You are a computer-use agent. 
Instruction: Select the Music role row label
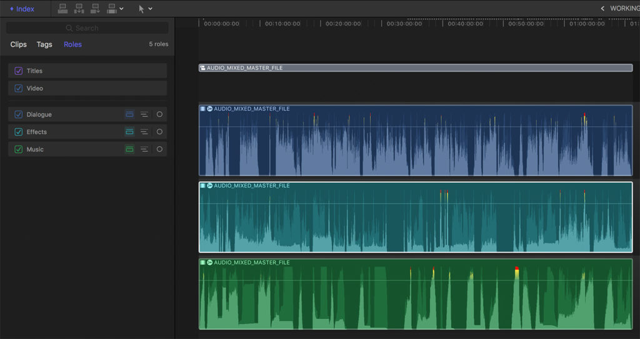point(35,149)
